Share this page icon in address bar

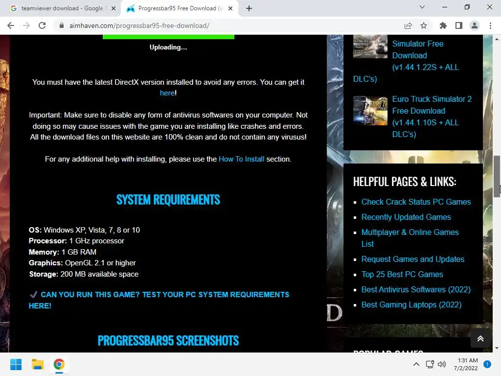tap(408, 25)
